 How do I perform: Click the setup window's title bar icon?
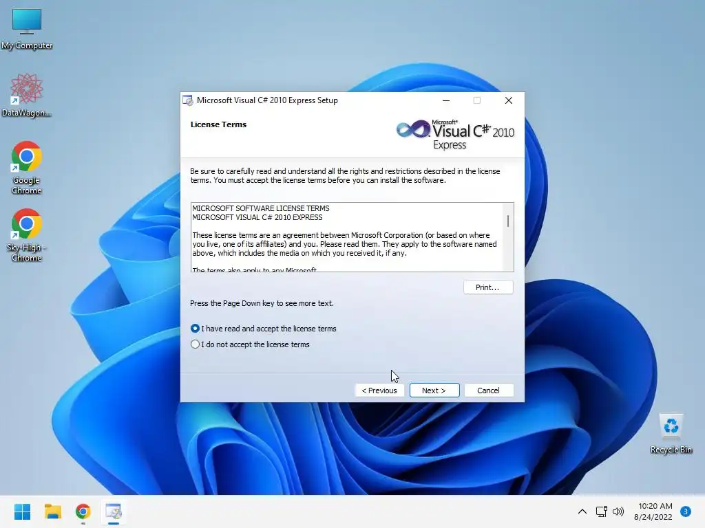tap(187, 100)
